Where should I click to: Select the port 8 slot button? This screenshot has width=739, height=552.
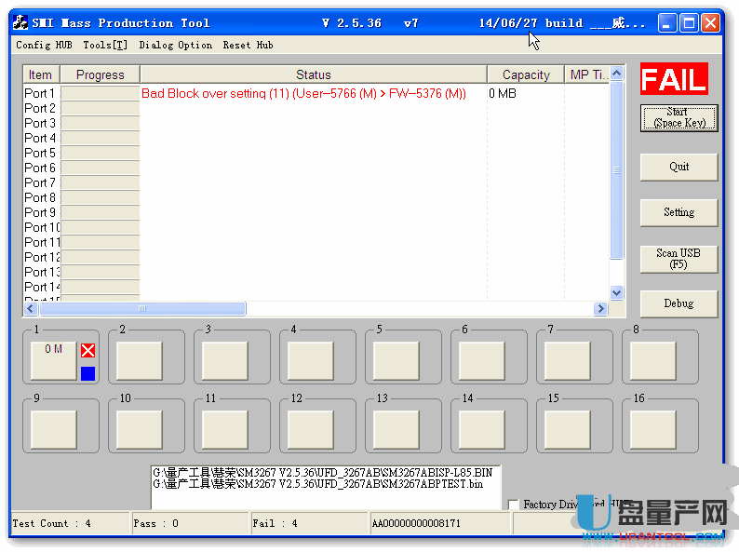point(653,360)
